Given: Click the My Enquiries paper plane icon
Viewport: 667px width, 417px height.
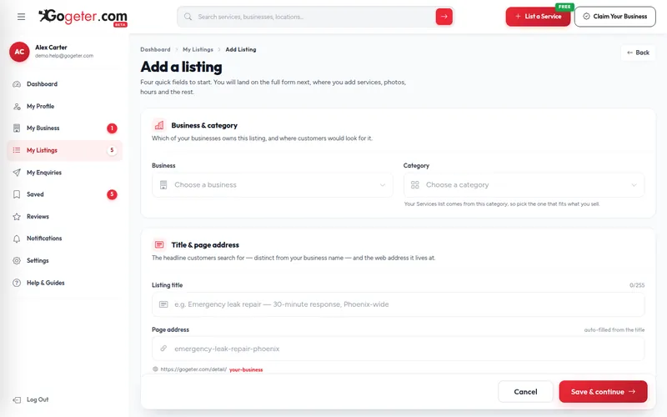Looking at the screenshot, I should coord(17,173).
